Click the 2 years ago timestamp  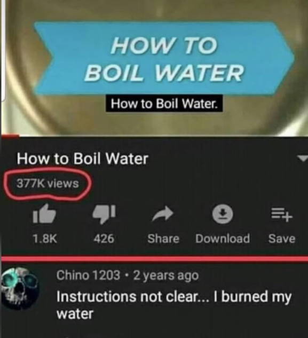pos(166,276)
